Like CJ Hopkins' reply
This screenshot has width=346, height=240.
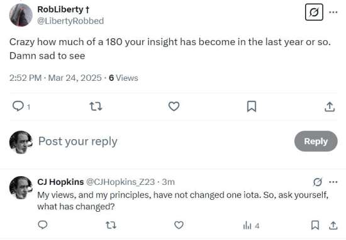pyautogui.click(x=179, y=226)
